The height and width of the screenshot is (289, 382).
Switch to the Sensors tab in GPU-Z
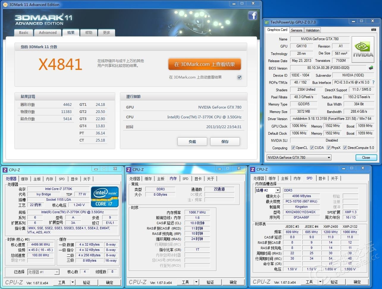(296, 30)
